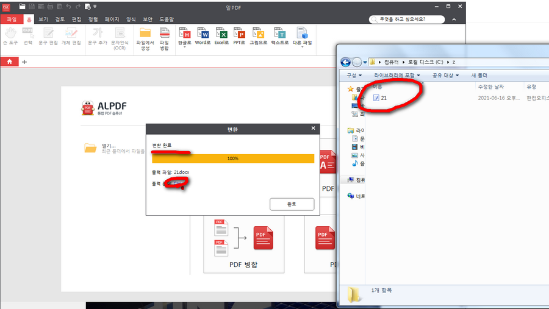The image size is (549, 309).
Task: Switch to the 페이지 ribbon tab
Action: coord(112,20)
